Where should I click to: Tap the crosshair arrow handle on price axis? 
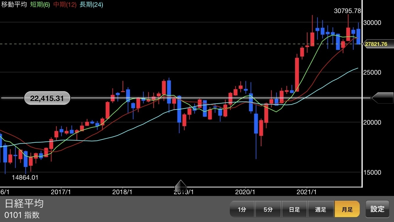pos(382,98)
